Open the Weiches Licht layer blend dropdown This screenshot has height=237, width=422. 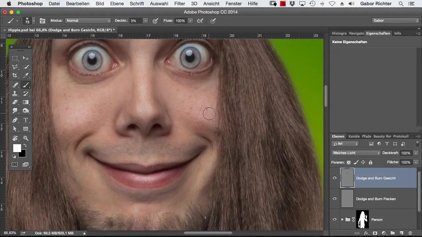(x=356, y=153)
